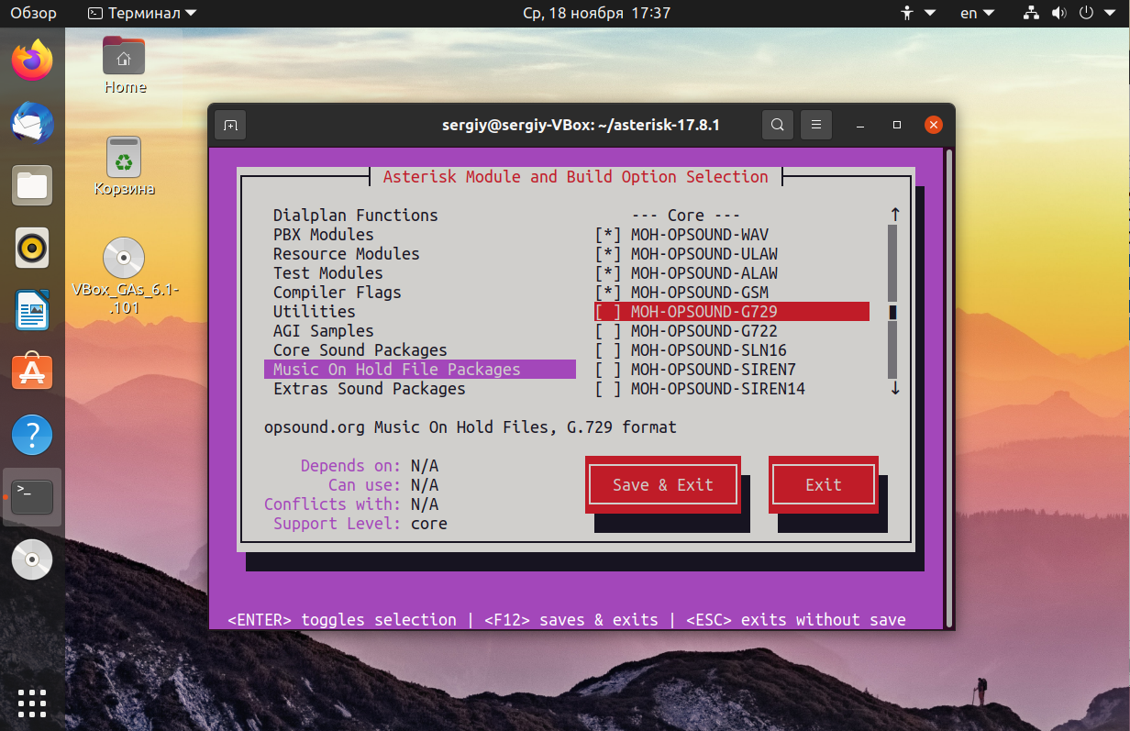Select the PBX Modules category
Image resolution: width=1130 pixels, height=731 pixels.
pos(324,235)
